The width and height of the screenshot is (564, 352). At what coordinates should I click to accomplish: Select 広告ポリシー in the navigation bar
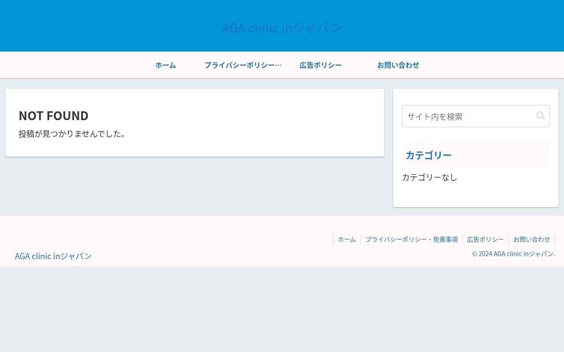(321, 65)
